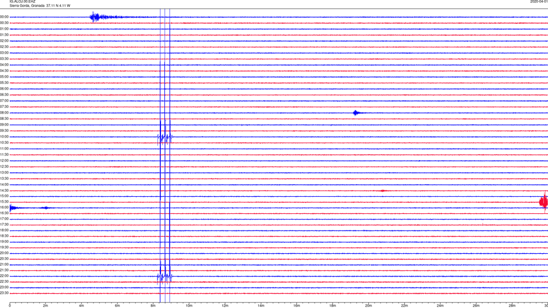The width and height of the screenshot is (548, 308).
Task: Click the 12:00 trace time label
Action: coord(4,161)
